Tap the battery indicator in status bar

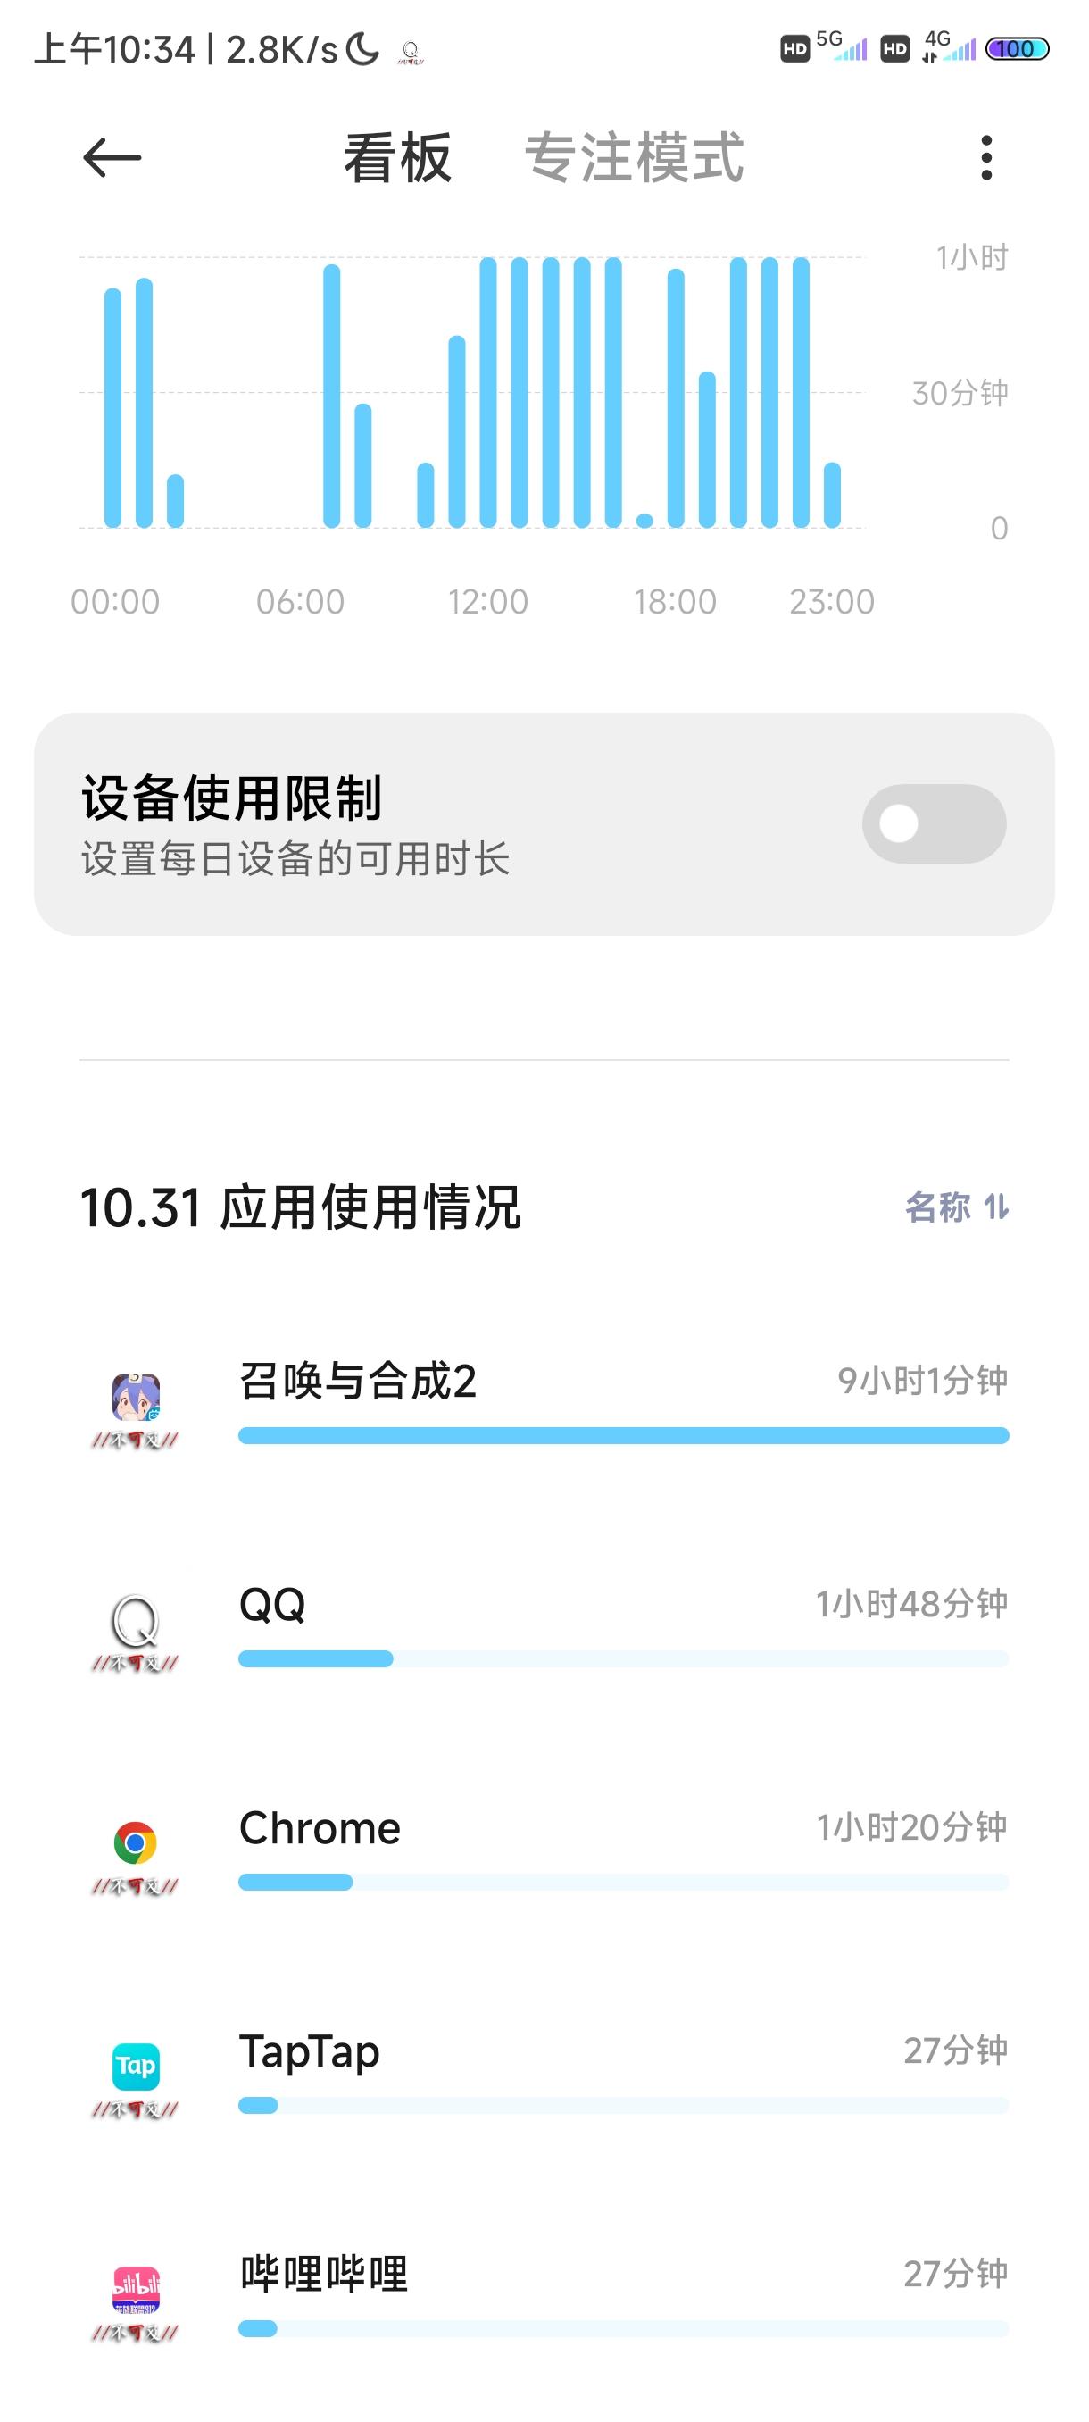1018,49
